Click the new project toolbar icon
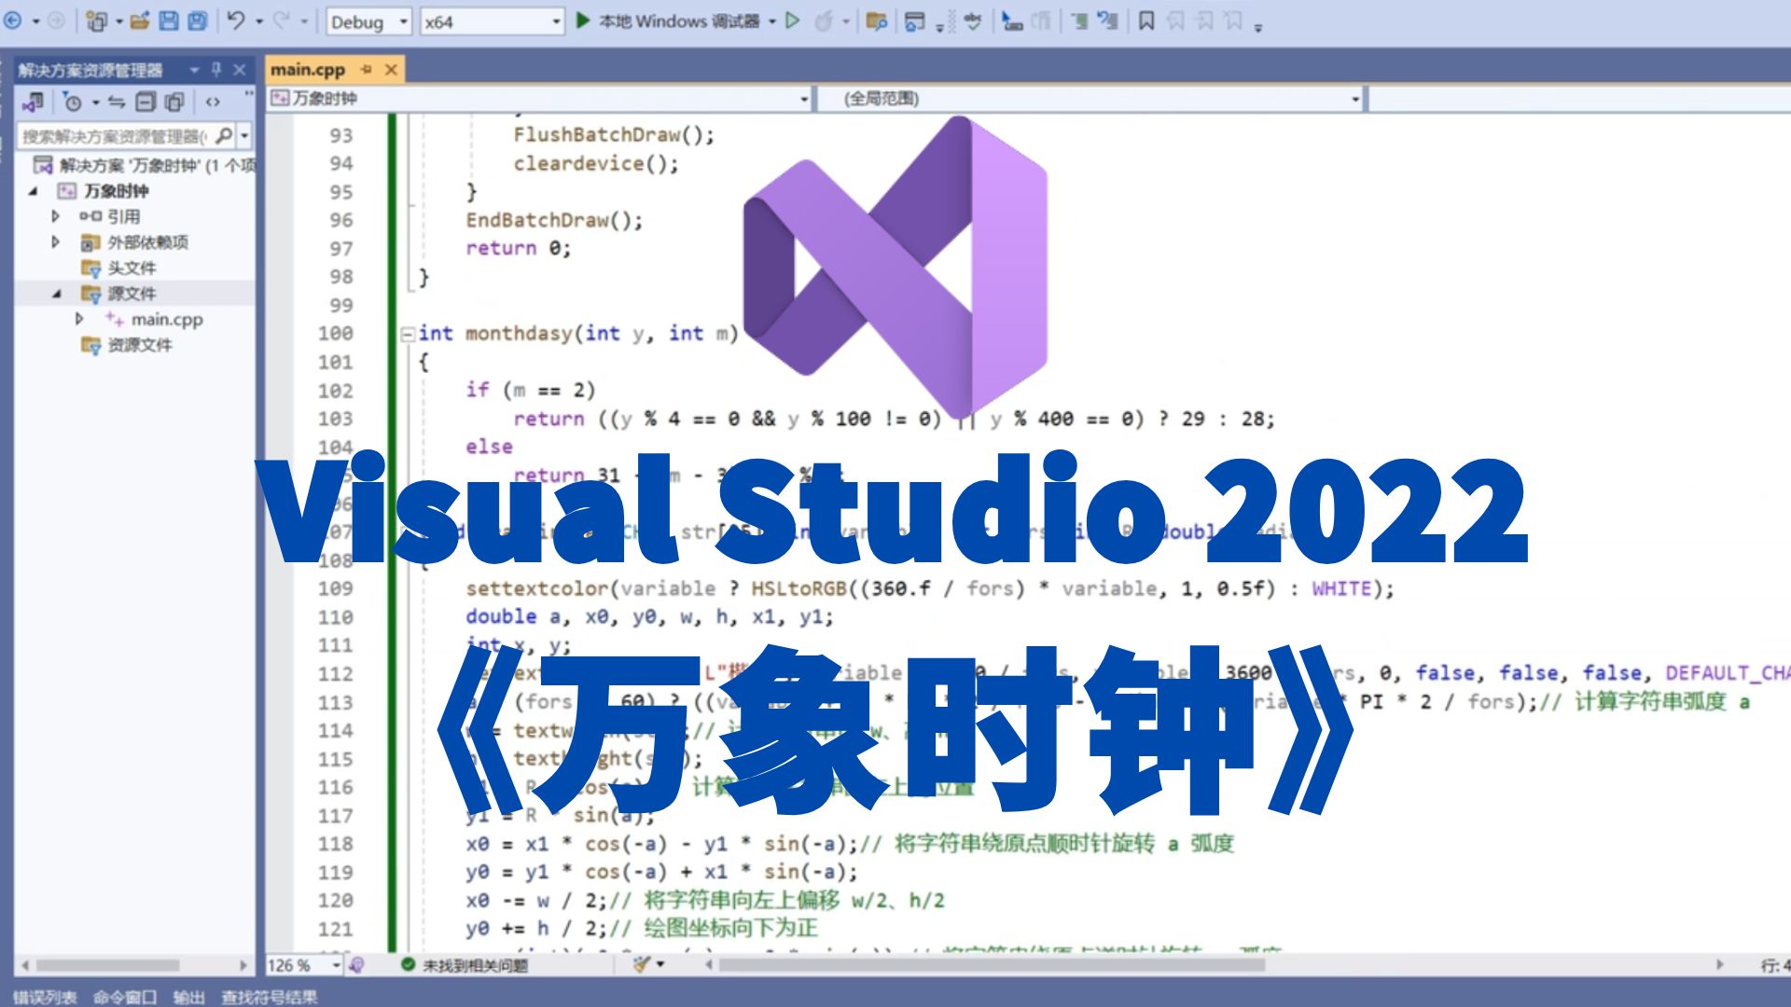The image size is (1791, 1007). [95, 21]
